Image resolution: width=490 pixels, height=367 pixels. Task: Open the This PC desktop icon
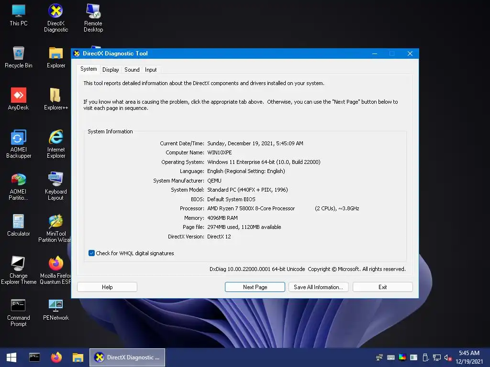coord(19,15)
